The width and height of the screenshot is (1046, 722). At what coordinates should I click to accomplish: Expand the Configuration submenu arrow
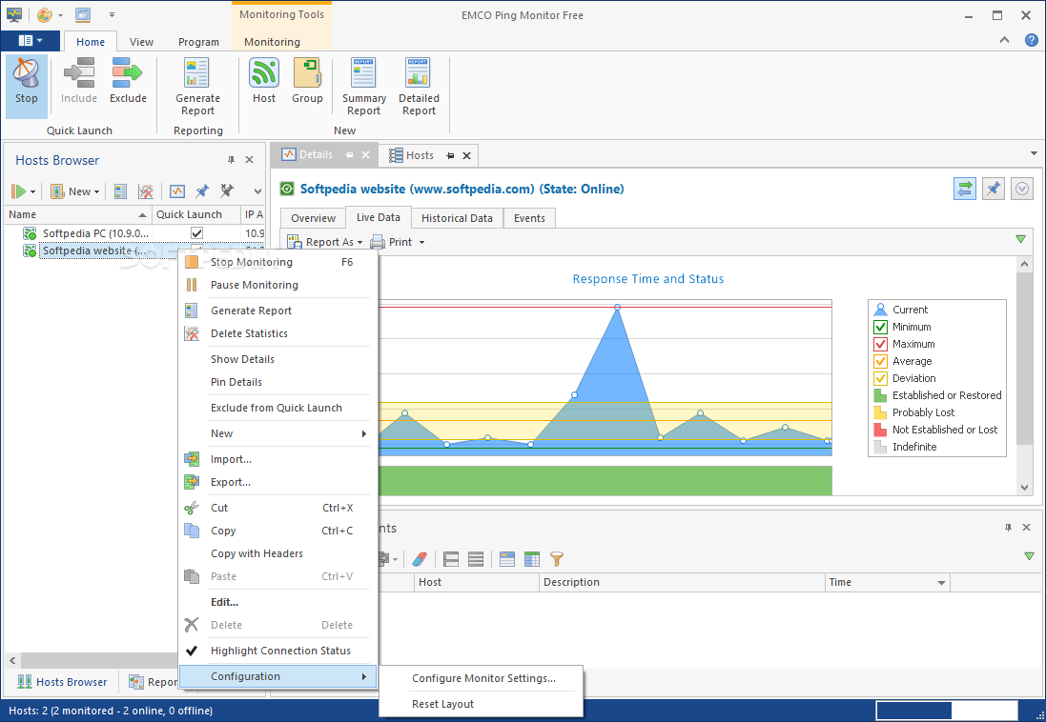pos(363,676)
